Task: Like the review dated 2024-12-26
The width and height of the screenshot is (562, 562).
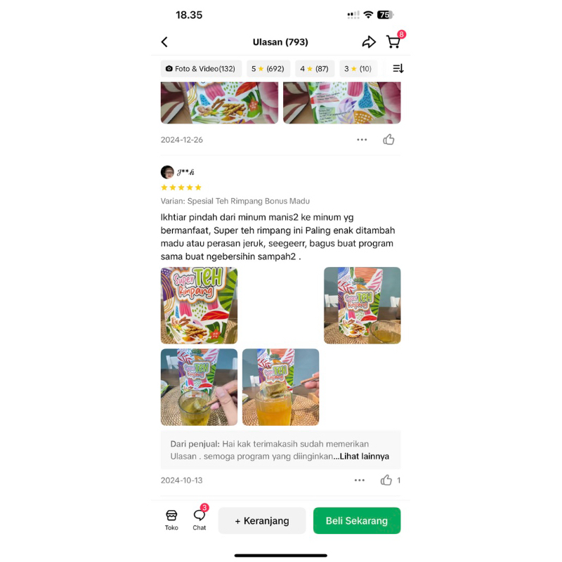Action: (x=388, y=139)
